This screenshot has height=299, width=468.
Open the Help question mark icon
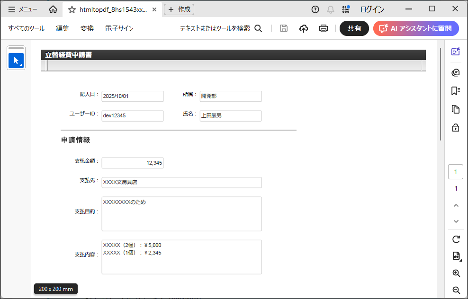tap(315, 9)
